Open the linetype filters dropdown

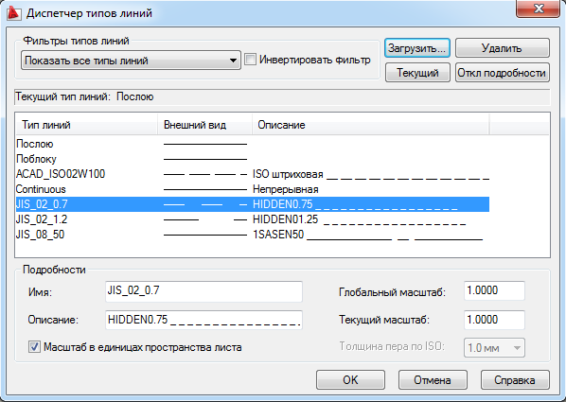131,61
